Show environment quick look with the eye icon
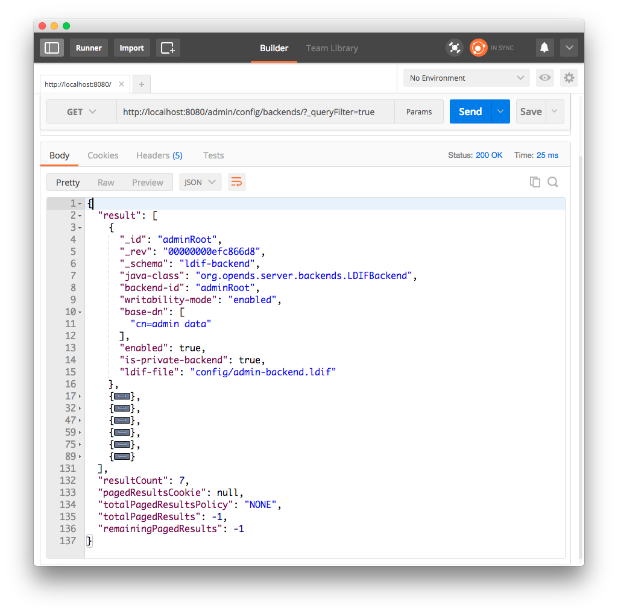 coord(544,78)
